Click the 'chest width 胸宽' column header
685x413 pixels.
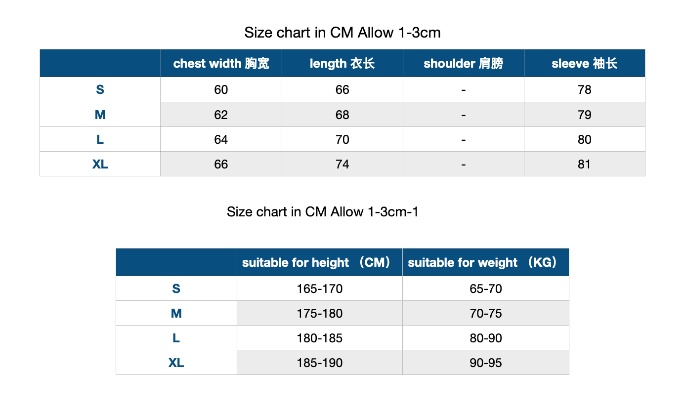point(221,63)
